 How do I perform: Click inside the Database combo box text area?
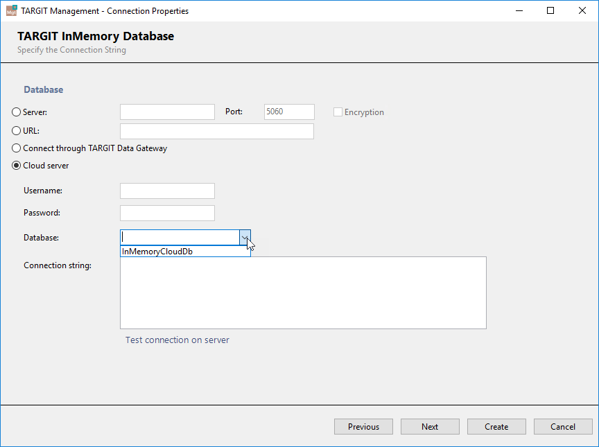[180, 238]
